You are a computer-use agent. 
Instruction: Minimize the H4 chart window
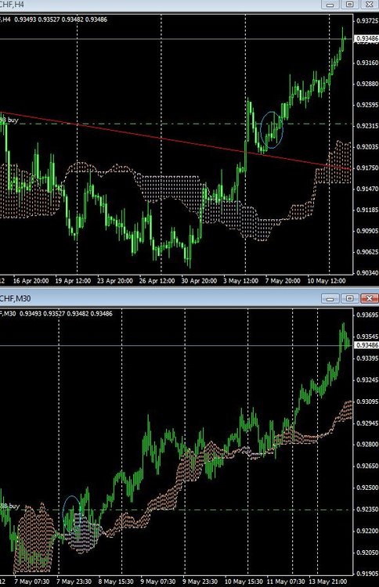330,5
